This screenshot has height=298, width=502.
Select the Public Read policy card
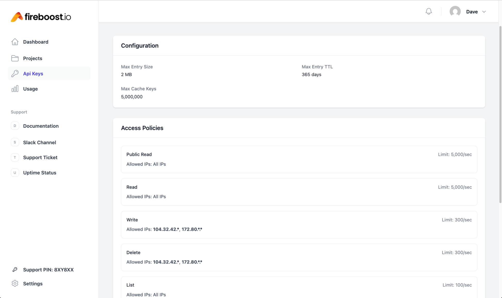(x=299, y=159)
